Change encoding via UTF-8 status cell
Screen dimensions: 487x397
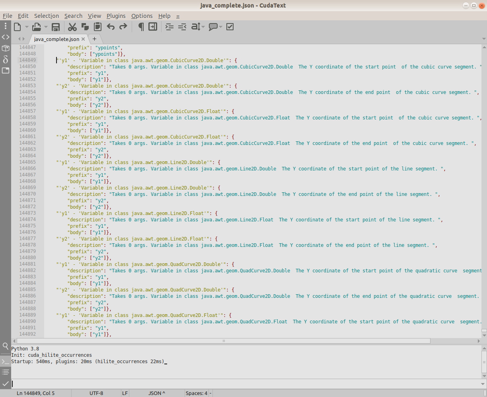(96, 393)
